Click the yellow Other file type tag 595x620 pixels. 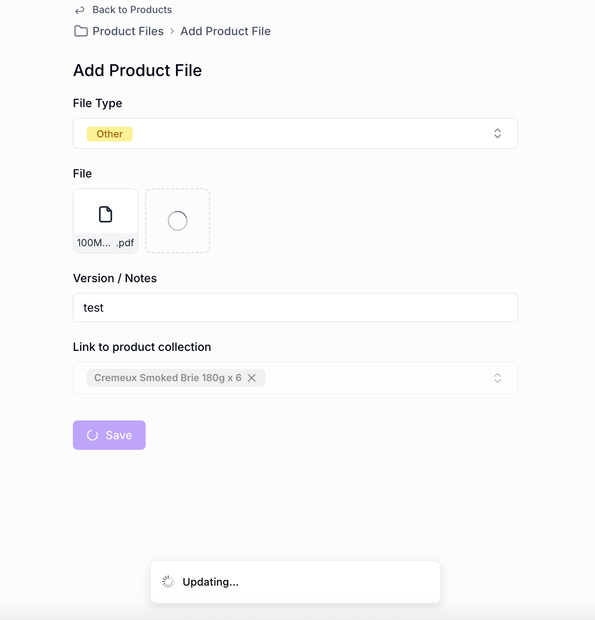pos(110,134)
